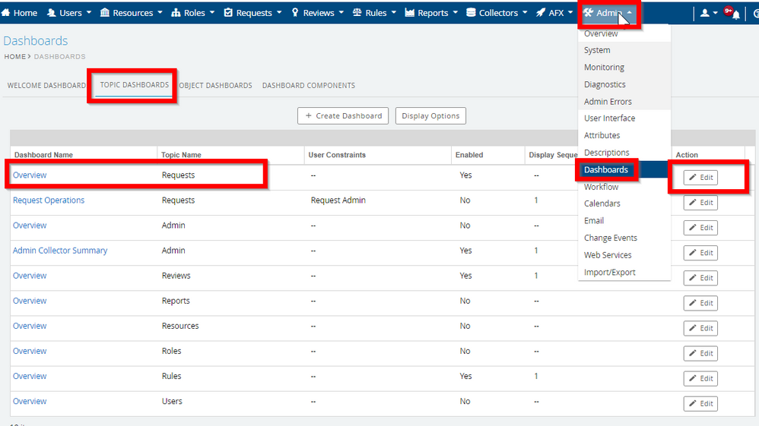This screenshot has height=426, width=759.
Task: Select Dashboards in Admin menu
Action: click(x=606, y=170)
